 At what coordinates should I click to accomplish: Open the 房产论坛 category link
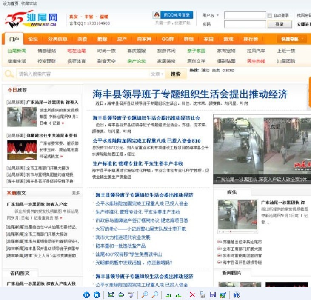click(x=137, y=61)
